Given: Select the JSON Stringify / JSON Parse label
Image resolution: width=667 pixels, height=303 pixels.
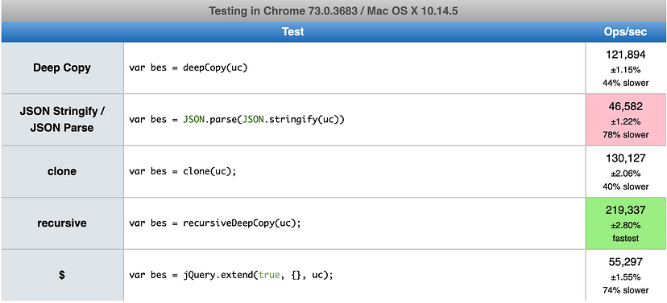Looking at the screenshot, I should (62, 119).
